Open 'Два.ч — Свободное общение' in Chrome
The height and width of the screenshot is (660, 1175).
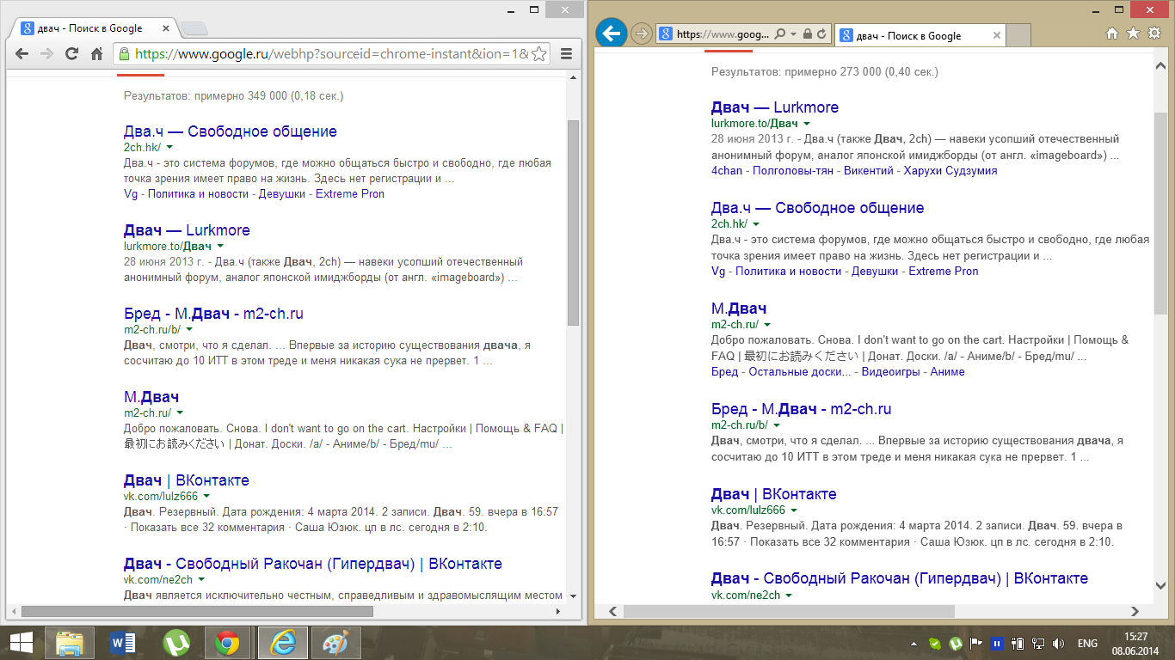pos(231,131)
